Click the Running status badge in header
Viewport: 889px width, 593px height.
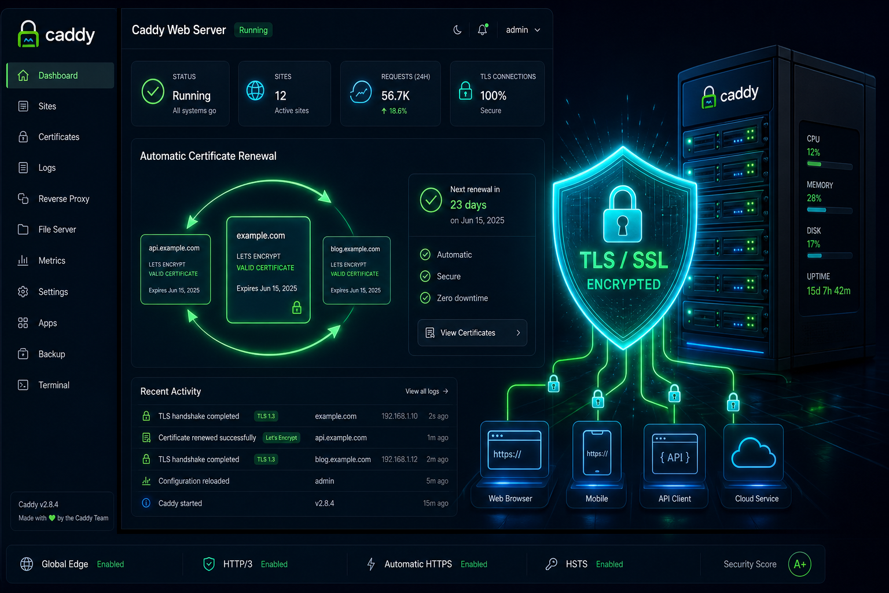pos(254,30)
